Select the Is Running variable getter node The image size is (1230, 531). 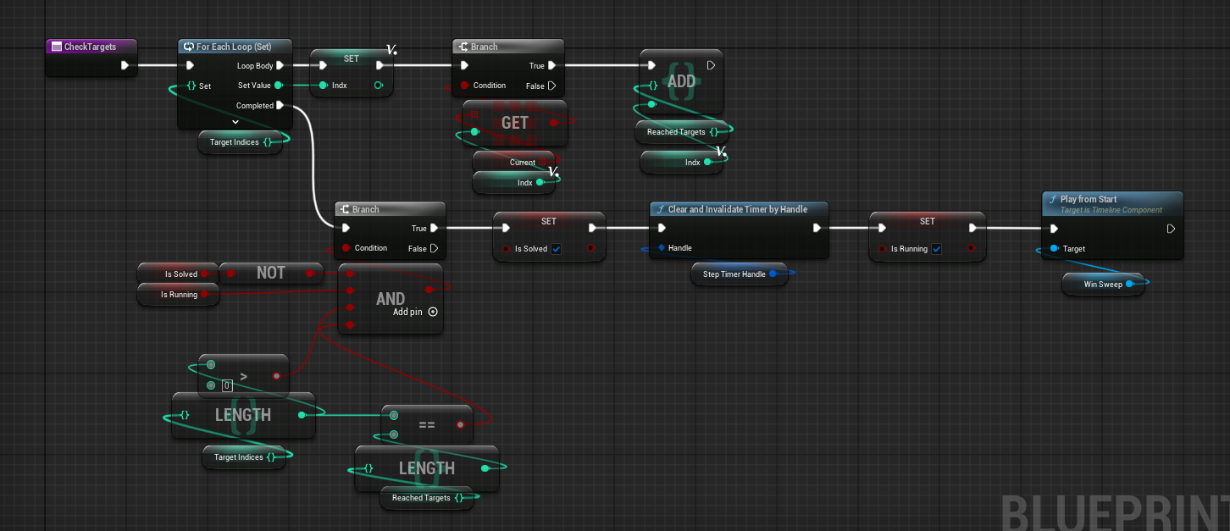click(179, 295)
